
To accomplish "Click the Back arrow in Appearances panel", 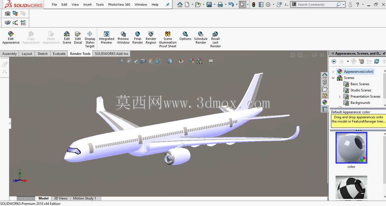I will pos(334,61).
